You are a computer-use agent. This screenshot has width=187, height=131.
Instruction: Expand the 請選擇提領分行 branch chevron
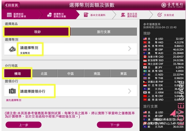point(130,91)
